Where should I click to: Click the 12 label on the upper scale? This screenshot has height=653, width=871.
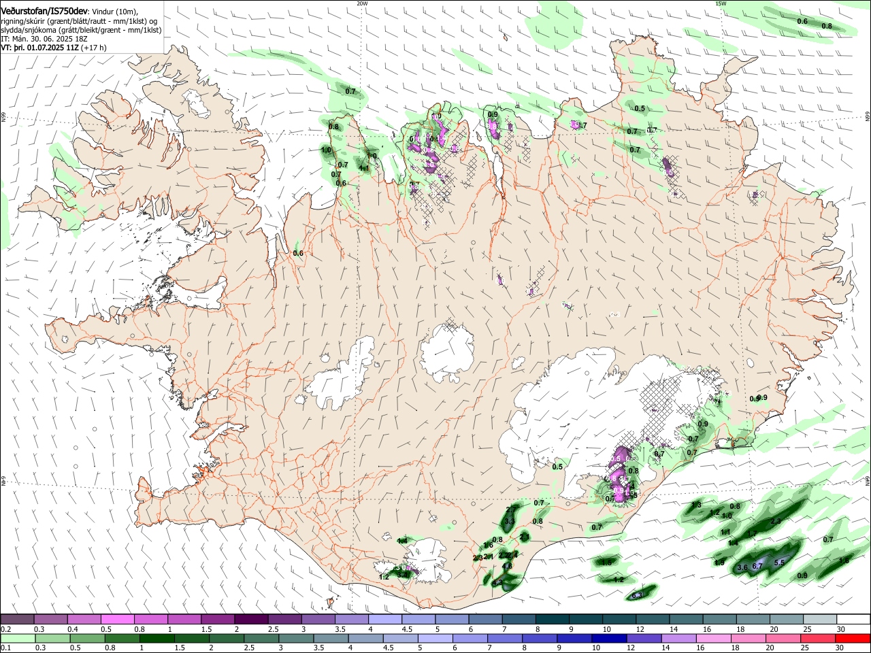(x=641, y=629)
